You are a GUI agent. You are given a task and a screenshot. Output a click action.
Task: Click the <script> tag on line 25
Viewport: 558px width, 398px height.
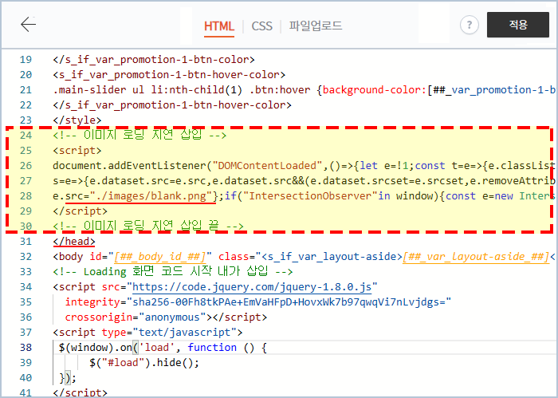pyautogui.click(x=77, y=151)
